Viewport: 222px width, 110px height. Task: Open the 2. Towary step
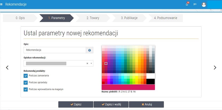pos(93,18)
